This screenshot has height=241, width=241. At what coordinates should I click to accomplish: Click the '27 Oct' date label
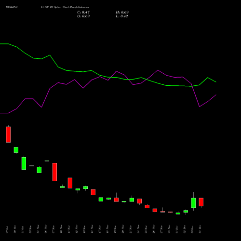click(7, 229)
